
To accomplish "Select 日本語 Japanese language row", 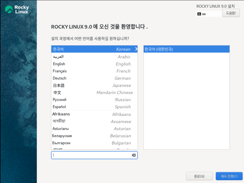I will 94,85.
